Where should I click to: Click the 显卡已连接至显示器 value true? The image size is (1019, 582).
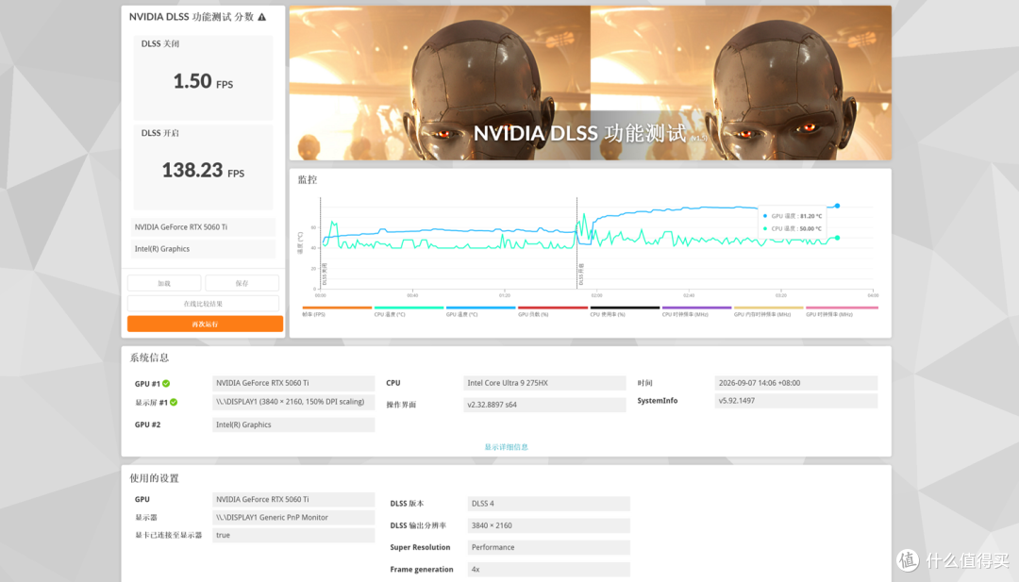(x=293, y=535)
